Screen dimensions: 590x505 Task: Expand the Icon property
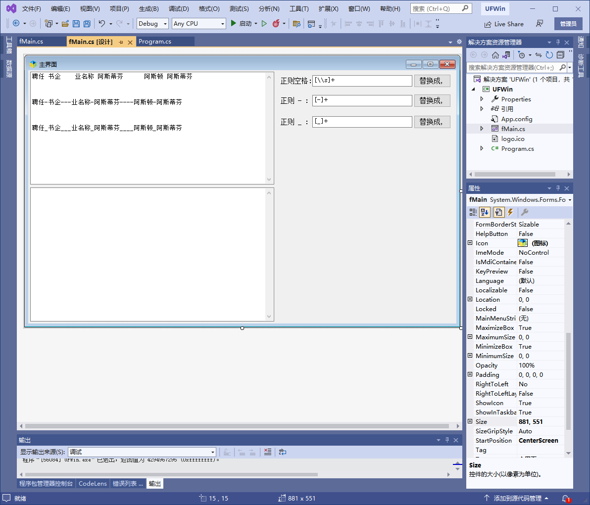tap(470, 243)
